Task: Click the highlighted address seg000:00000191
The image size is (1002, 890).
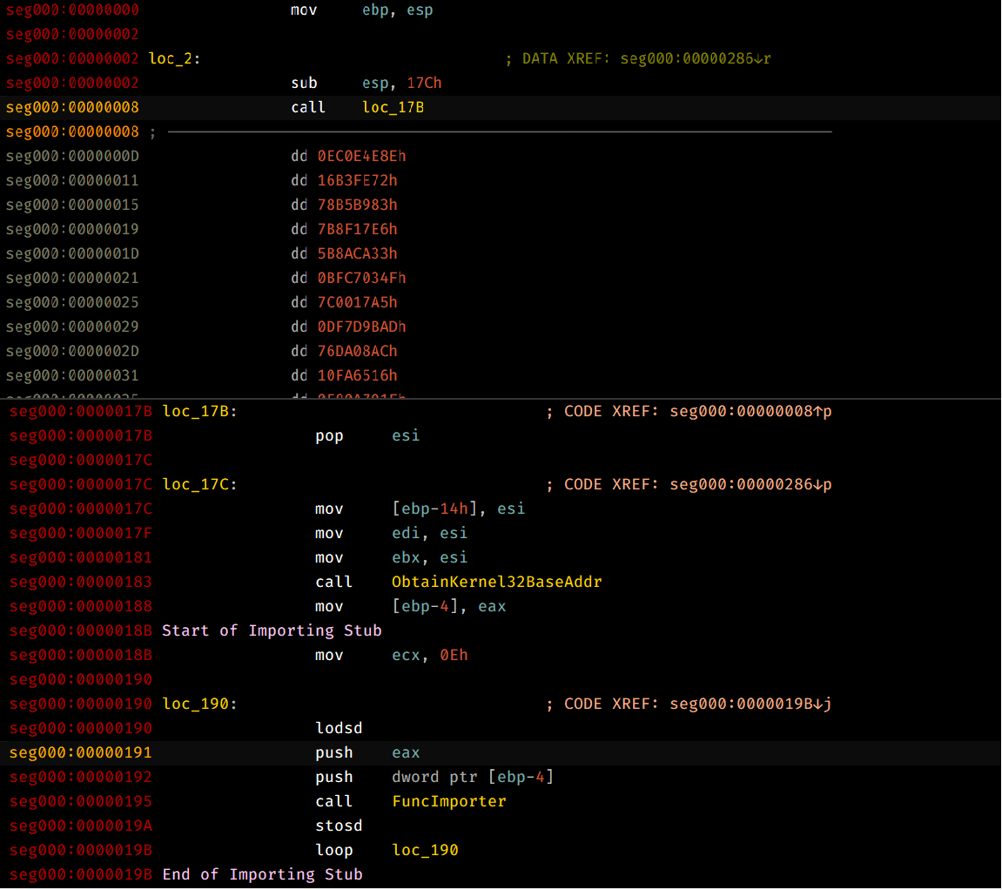Action: point(80,752)
